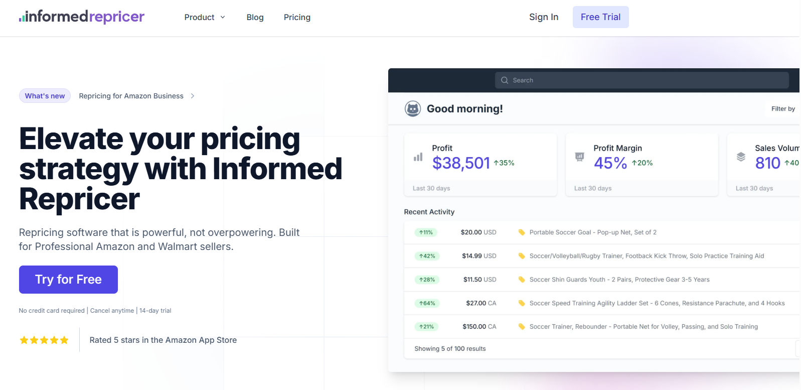Click the 21% increase badge

426,327
